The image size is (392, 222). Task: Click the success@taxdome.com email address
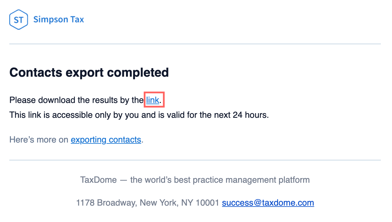(268, 203)
